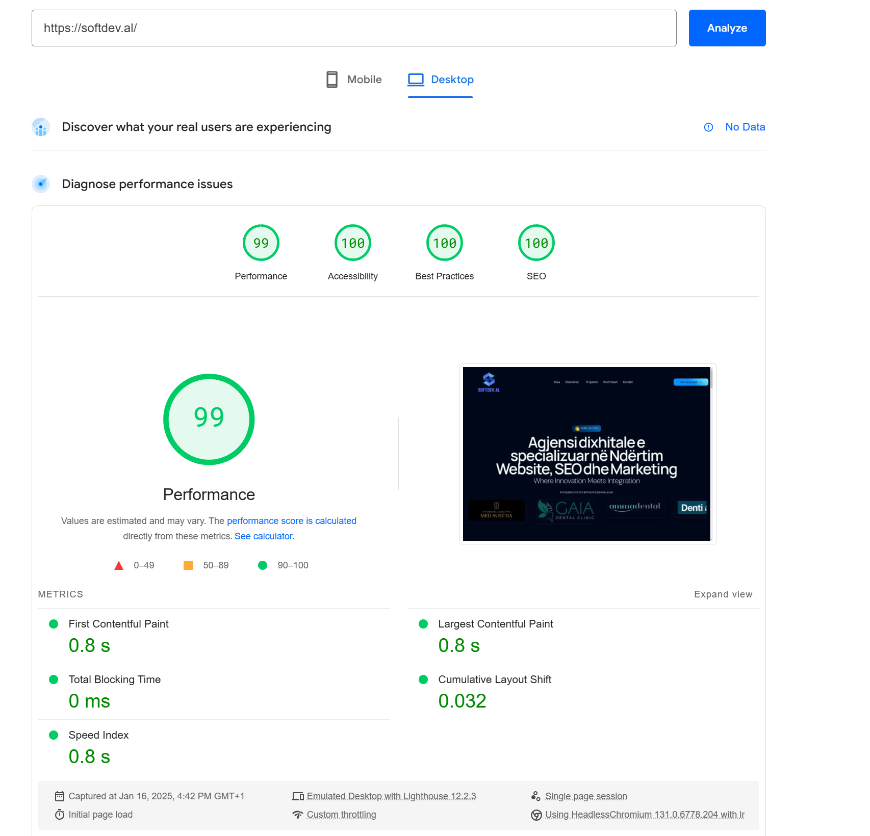Click the orange square 50–89 legend icon
Viewport: 870px width, 836px height.
click(x=188, y=565)
